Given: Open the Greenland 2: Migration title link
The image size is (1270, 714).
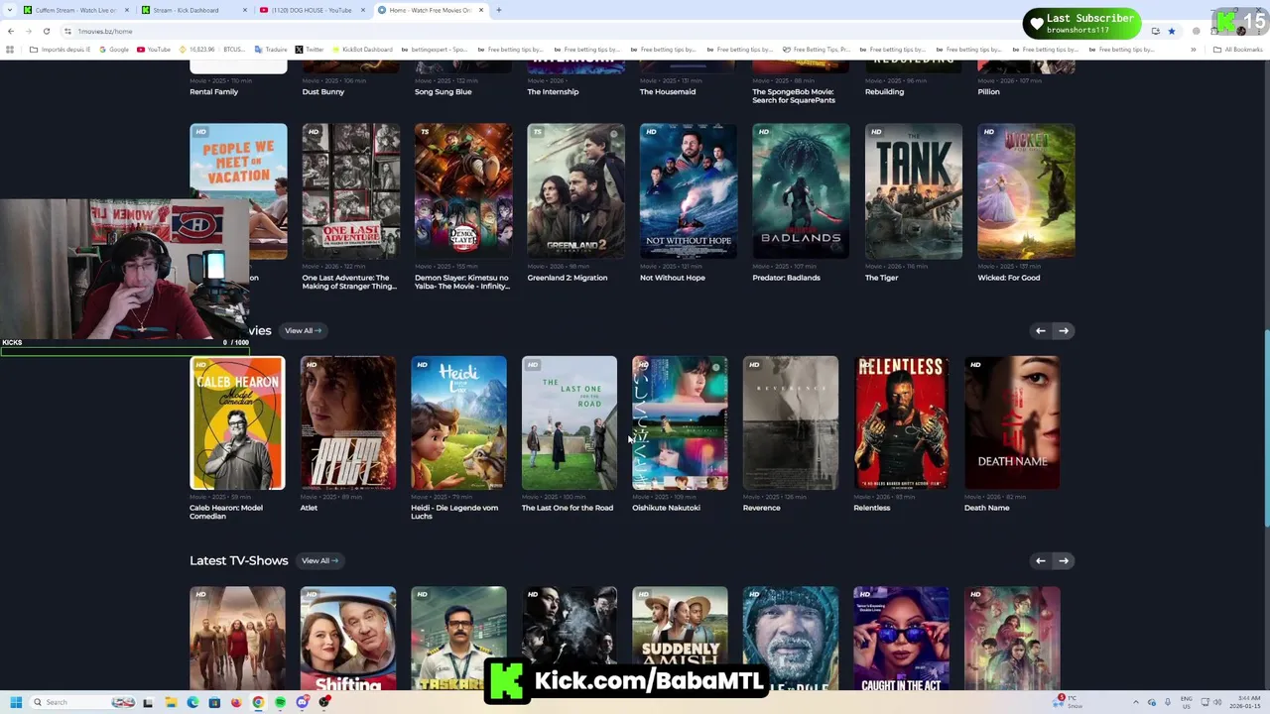Looking at the screenshot, I should coord(568,278).
